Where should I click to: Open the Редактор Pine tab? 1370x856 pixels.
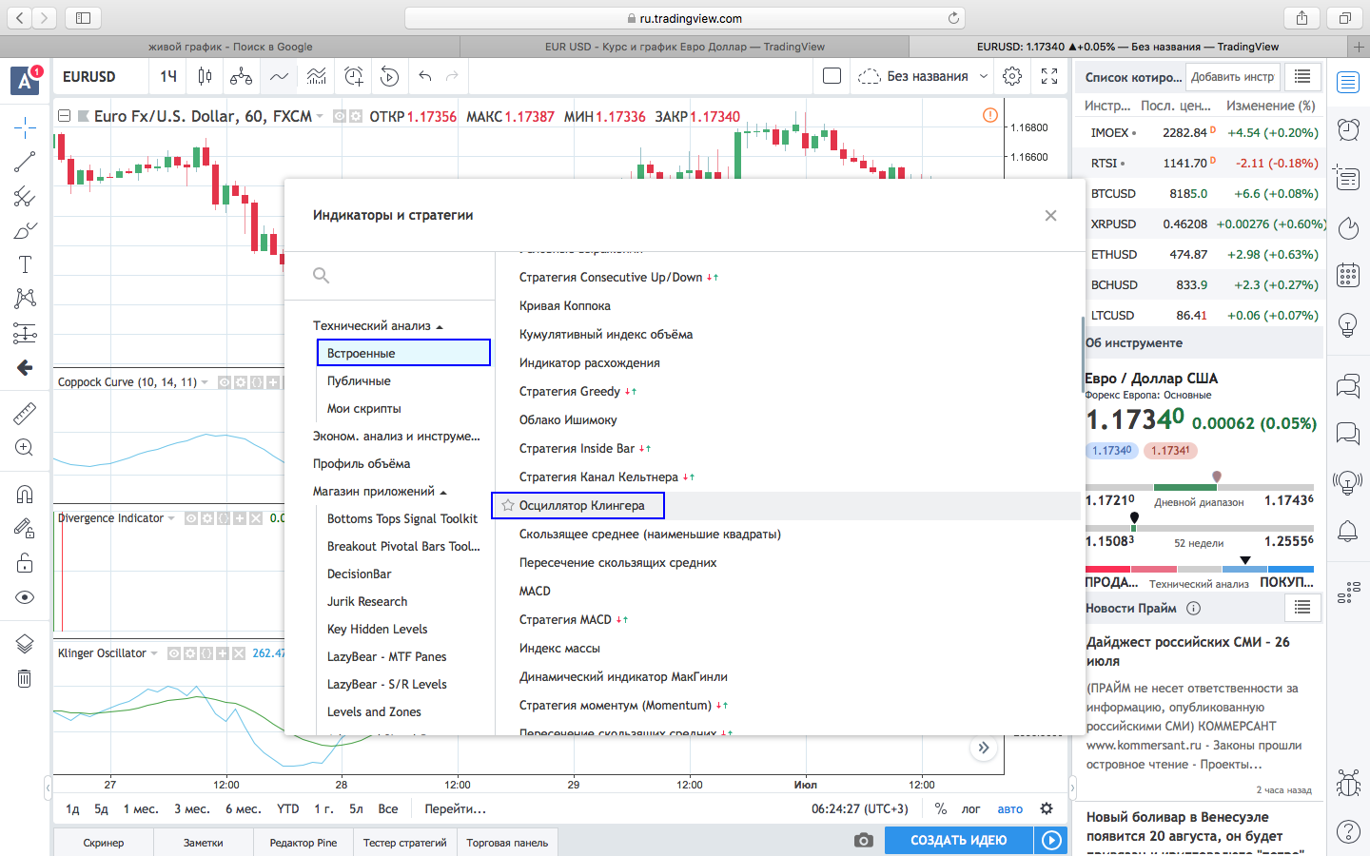[x=303, y=843]
